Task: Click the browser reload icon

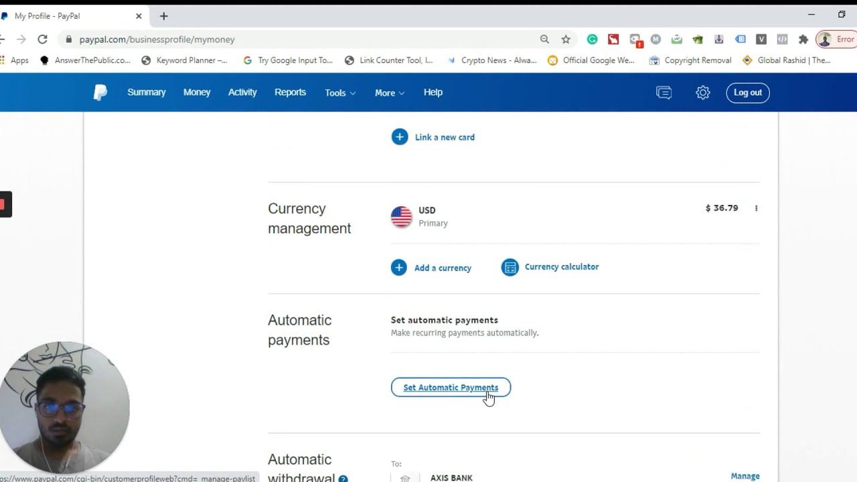Action: pyautogui.click(x=42, y=39)
